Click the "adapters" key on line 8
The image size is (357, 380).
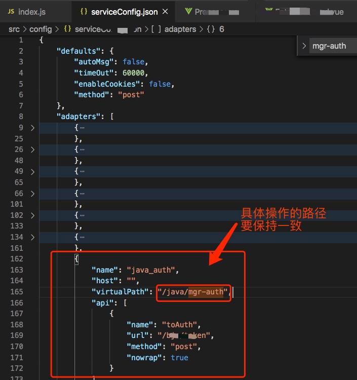pyautogui.click(x=78, y=117)
